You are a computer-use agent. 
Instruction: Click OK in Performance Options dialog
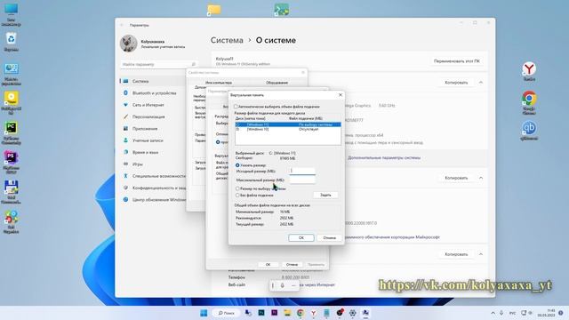coord(268,265)
